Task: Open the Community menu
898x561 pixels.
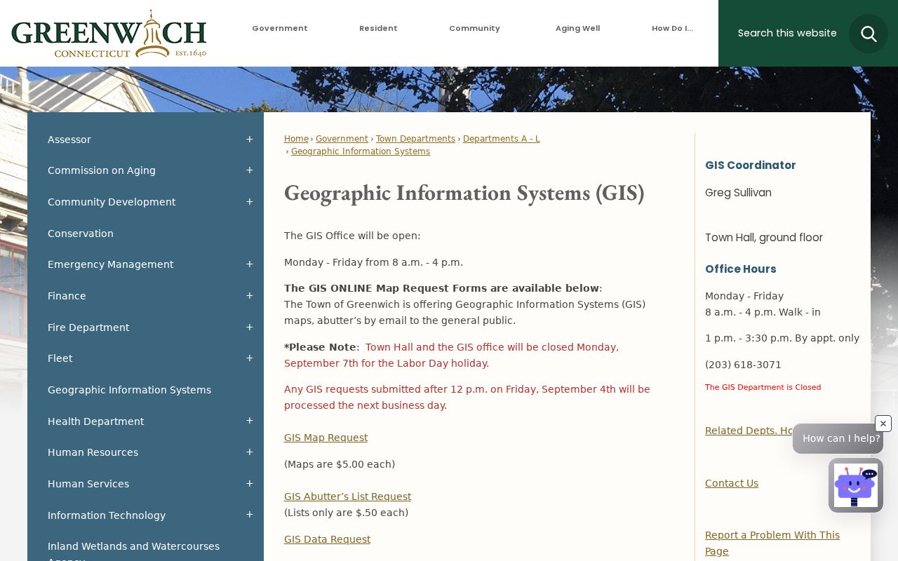Action: pyautogui.click(x=474, y=29)
